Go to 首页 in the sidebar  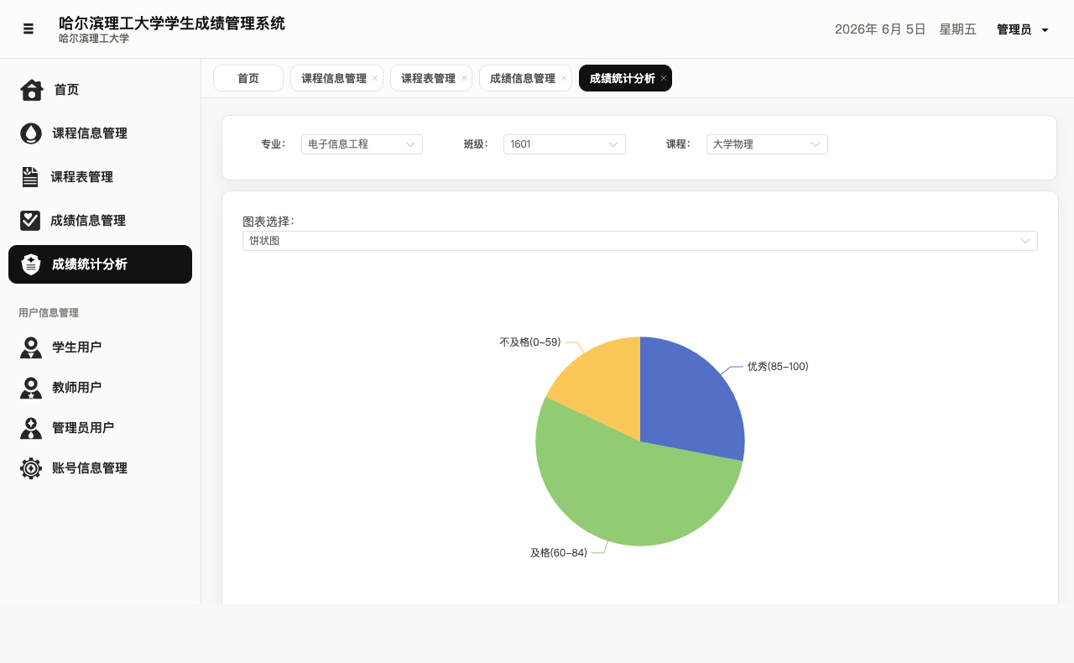(100, 90)
